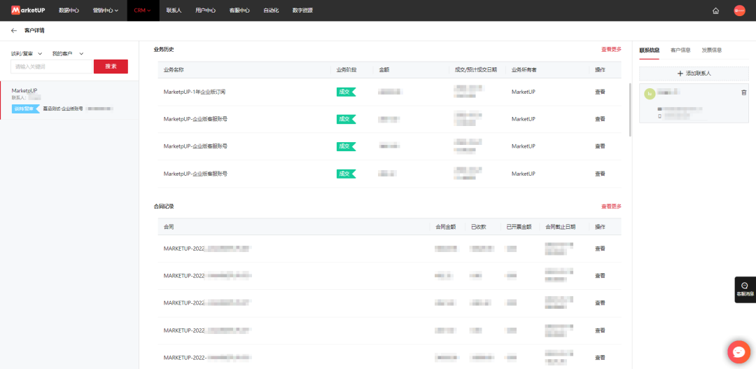Click 查看 on MarketpUP-1年企业版订阅 row
The image size is (756, 369).
click(600, 92)
